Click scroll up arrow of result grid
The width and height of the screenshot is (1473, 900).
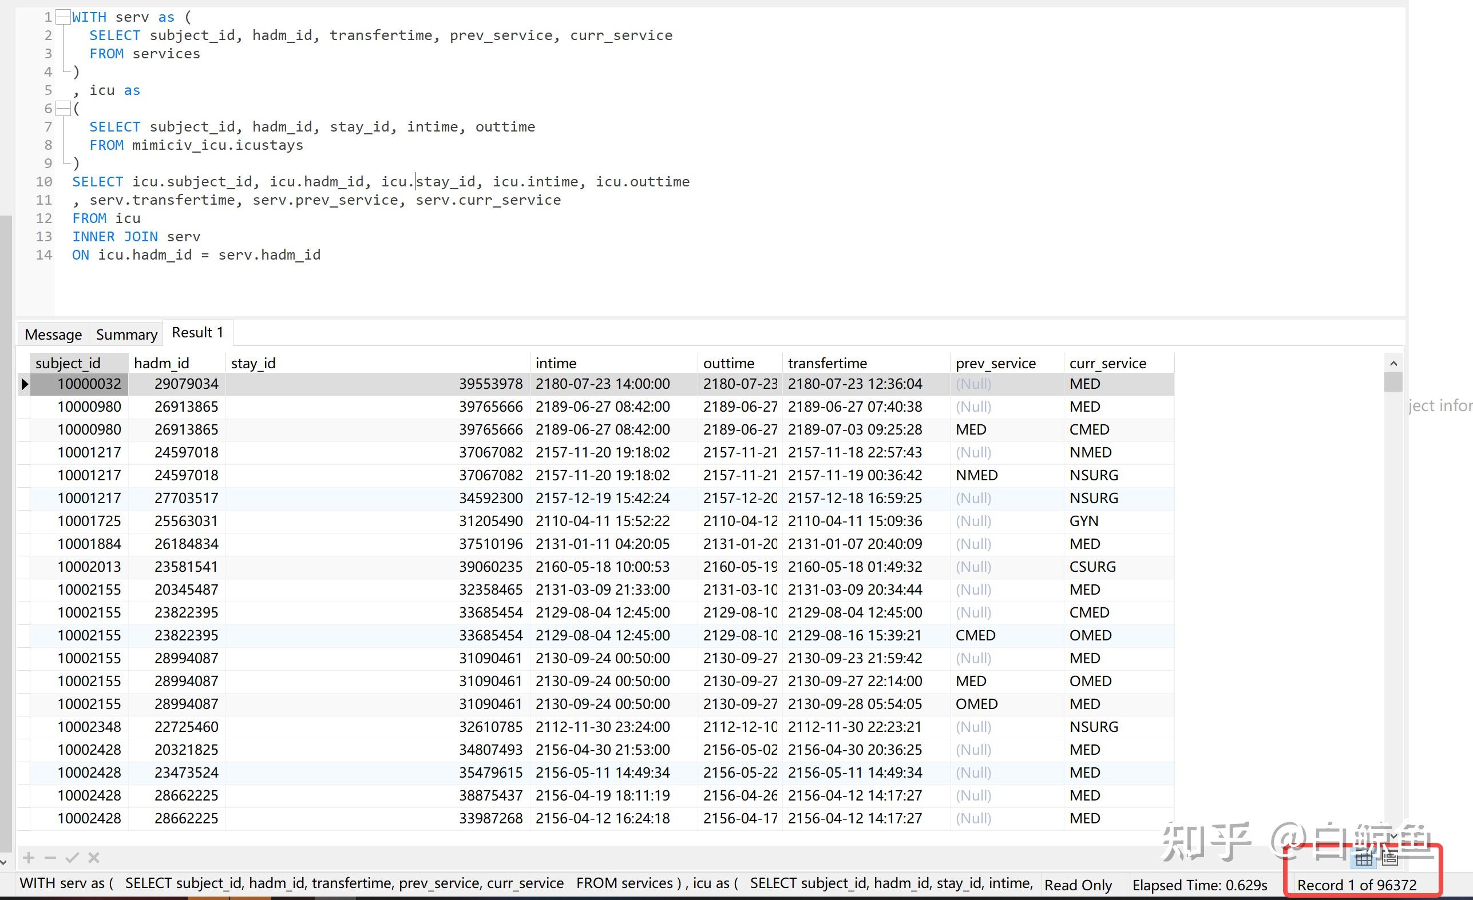pyautogui.click(x=1393, y=363)
